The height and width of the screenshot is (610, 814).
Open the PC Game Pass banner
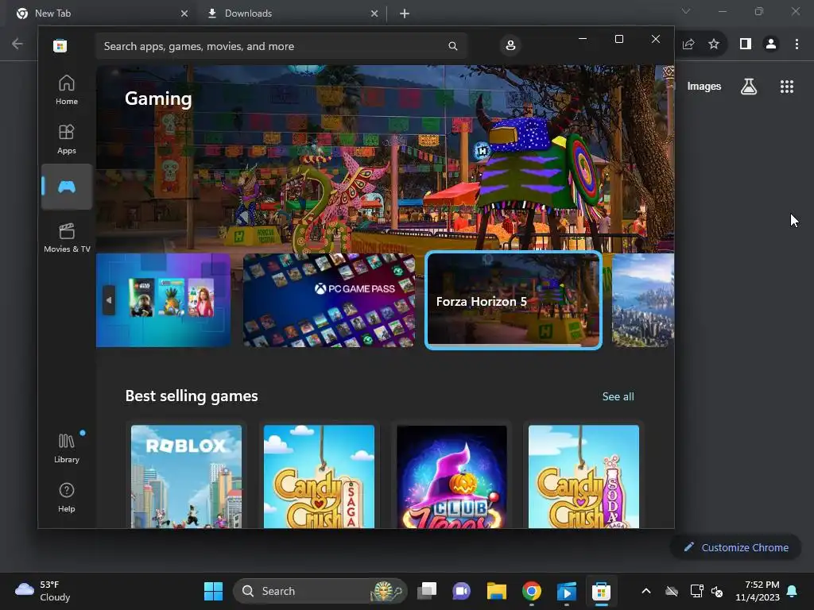pyautogui.click(x=329, y=299)
